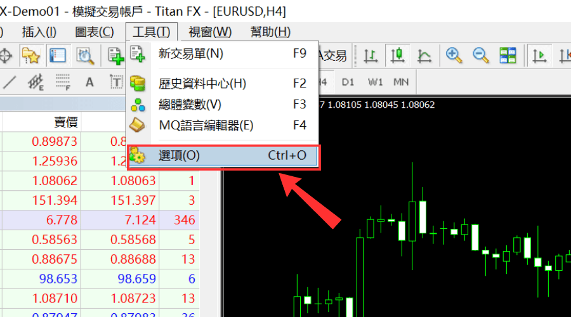This screenshot has width=571, height=317.
Task: Zoom in on the chart
Action: point(454,56)
